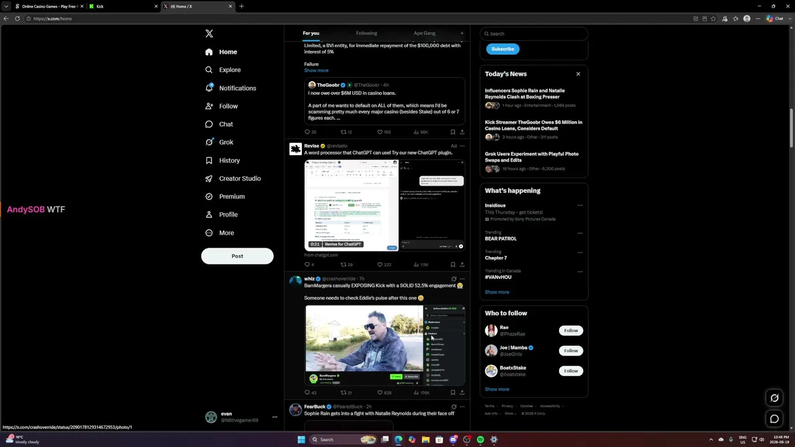Open File Explorer from the taskbar
Viewport: 795px width, 447px height.
pos(425,440)
